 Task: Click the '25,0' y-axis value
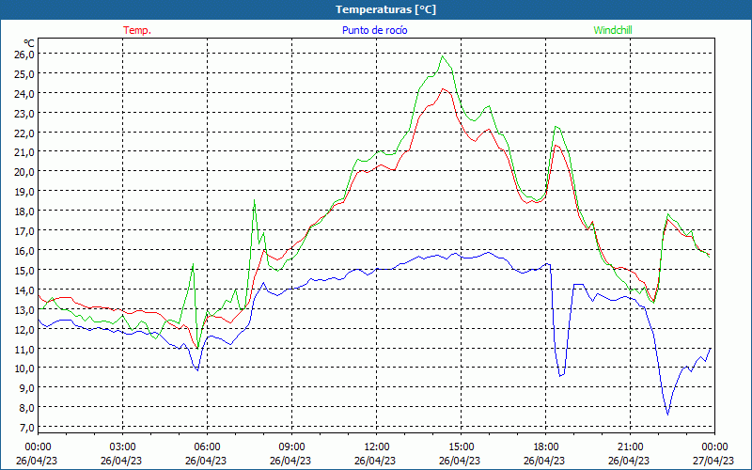(24, 74)
